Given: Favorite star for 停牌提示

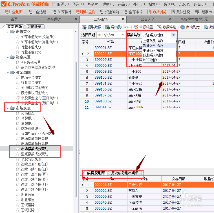Looking at the screenshot, I should pyautogui.click(x=17, y=118).
